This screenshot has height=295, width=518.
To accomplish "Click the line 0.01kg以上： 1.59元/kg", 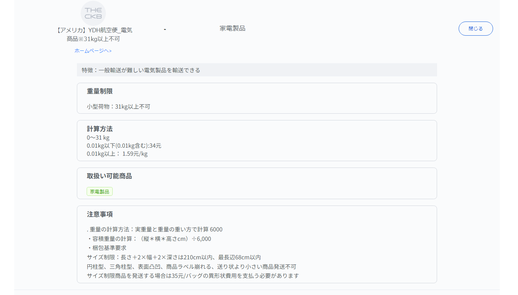I will pos(117,154).
